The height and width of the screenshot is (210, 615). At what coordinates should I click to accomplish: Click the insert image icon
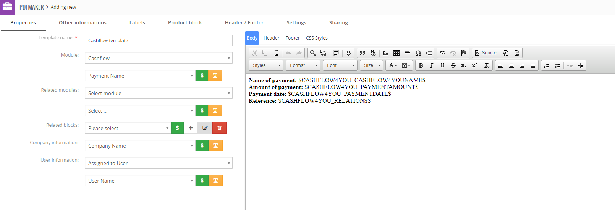[x=386, y=53]
